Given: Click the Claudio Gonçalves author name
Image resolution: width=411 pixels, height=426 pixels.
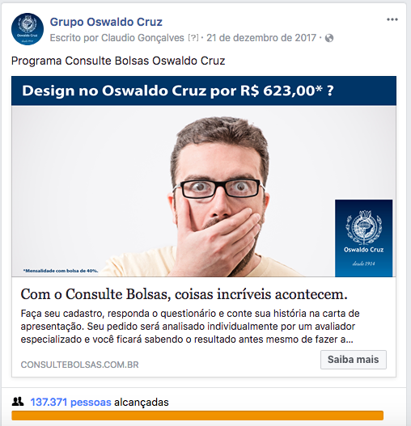Looking at the screenshot, I should (x=142, y=38).
